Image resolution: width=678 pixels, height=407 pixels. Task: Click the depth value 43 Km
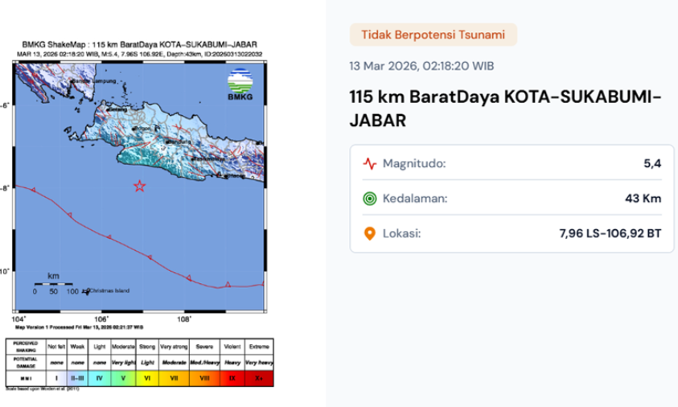click(643, 199)
